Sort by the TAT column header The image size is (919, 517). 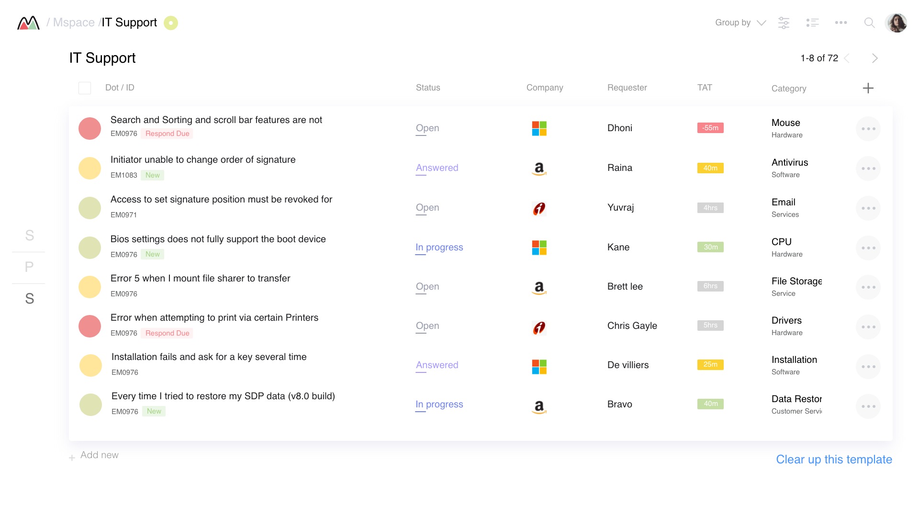(x=705, y=88)
